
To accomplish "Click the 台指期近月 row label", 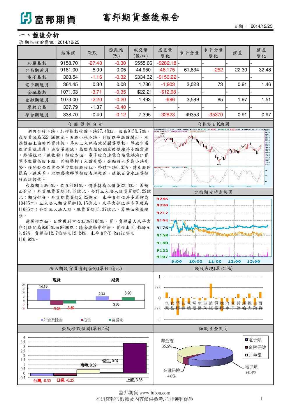I will [x=37, y=70].
